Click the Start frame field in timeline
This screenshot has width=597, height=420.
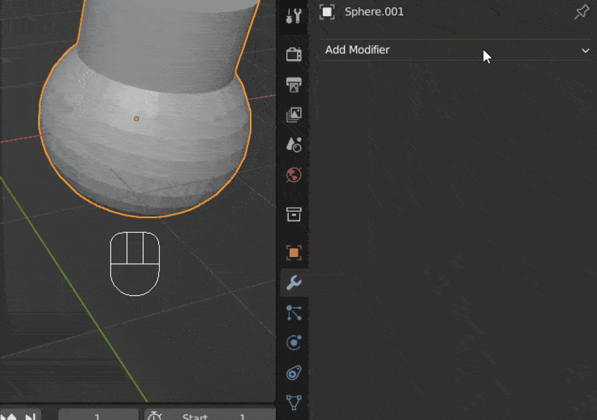pos(210,417)
